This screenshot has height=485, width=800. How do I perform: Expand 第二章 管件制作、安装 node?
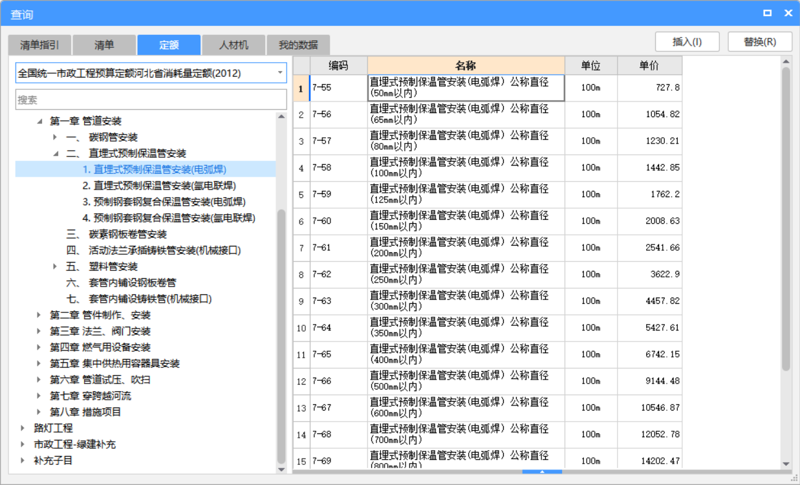[x=39, y=315]
